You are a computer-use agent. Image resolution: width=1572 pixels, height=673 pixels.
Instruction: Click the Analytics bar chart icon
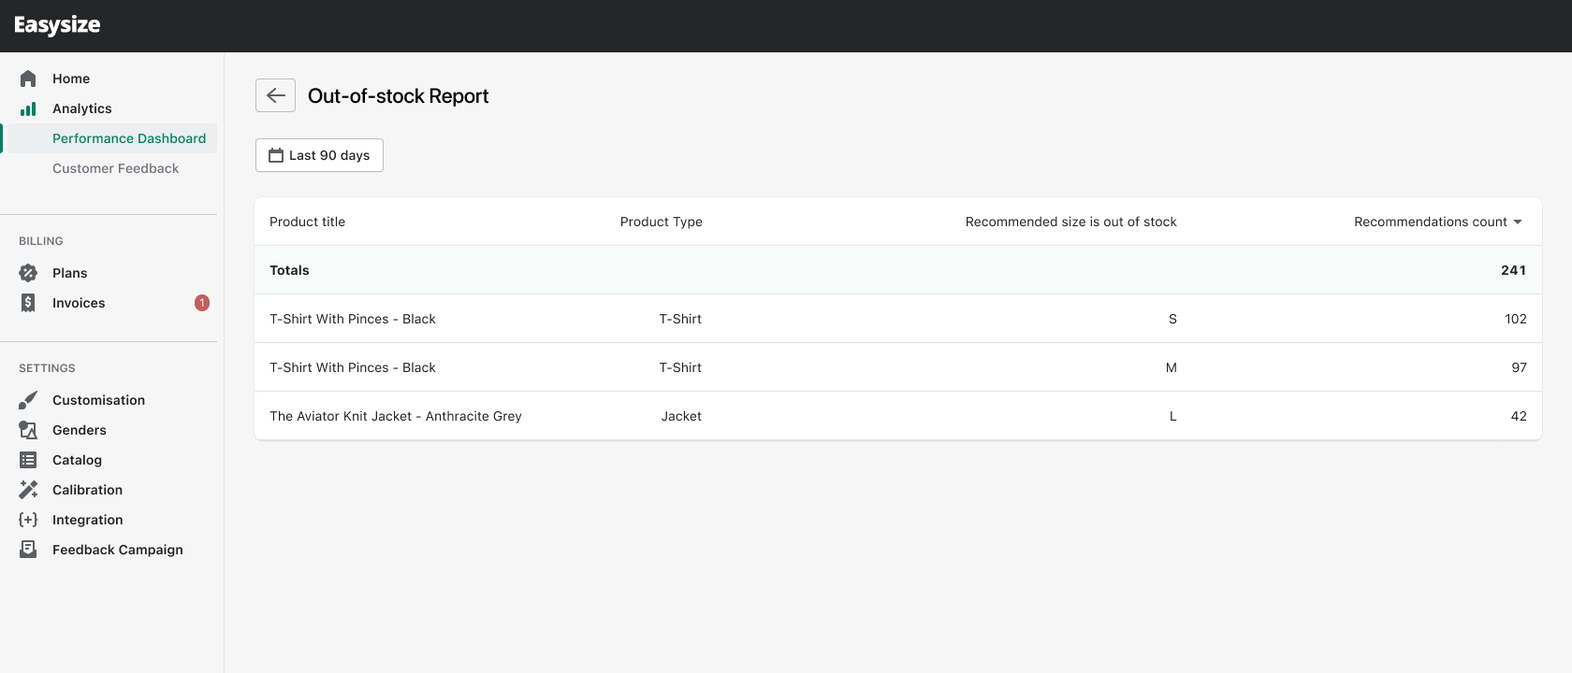pos(28,108)
